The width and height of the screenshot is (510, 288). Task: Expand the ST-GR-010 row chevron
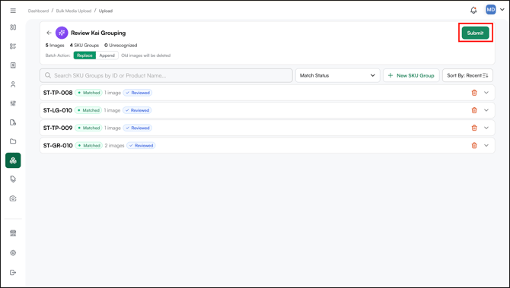[x=486, y=145]
